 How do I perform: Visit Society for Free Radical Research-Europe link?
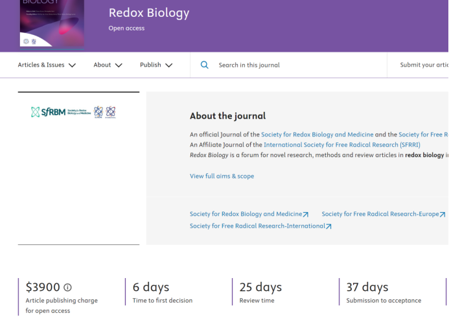click(380, 214)
